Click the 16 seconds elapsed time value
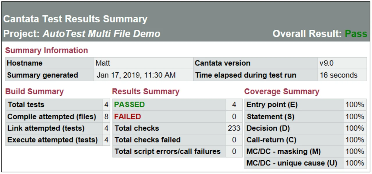 tap(342, 75)
